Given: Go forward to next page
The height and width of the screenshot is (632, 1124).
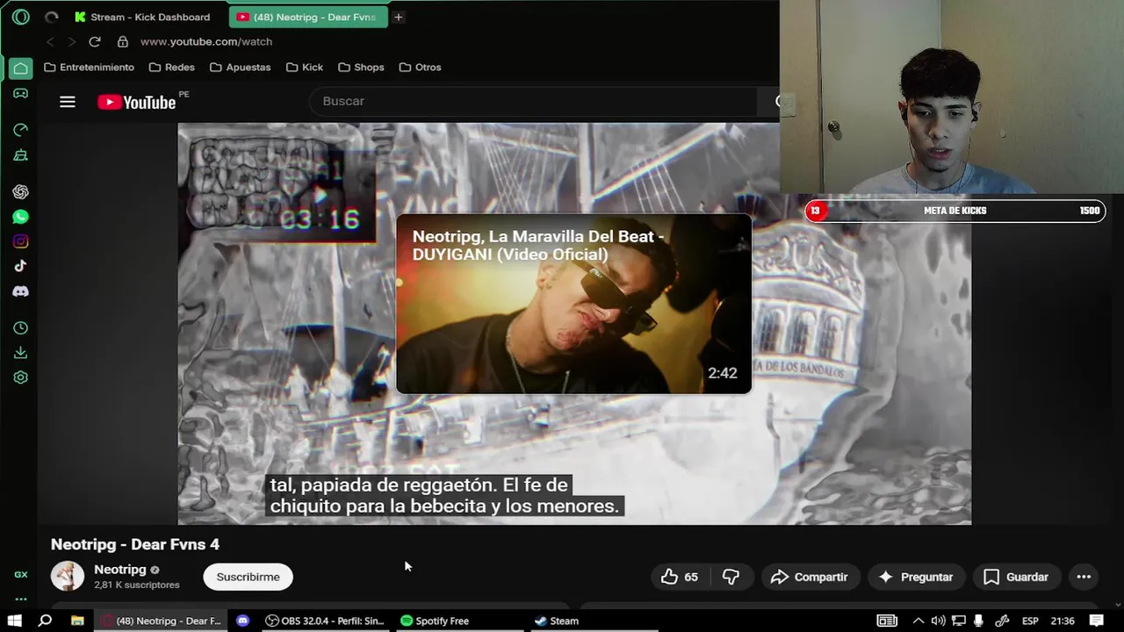Looking at the screenshot, I should [72, 41].
